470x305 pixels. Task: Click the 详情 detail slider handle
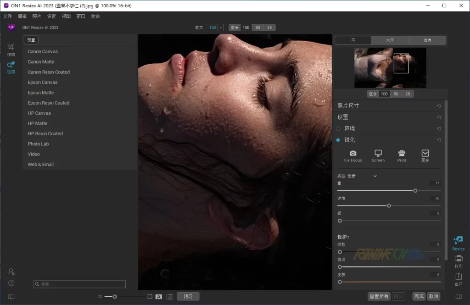coord(389,205)
